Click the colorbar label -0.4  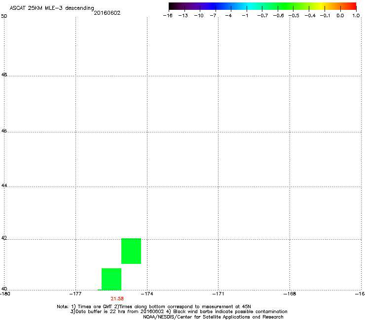click(310, 16)
